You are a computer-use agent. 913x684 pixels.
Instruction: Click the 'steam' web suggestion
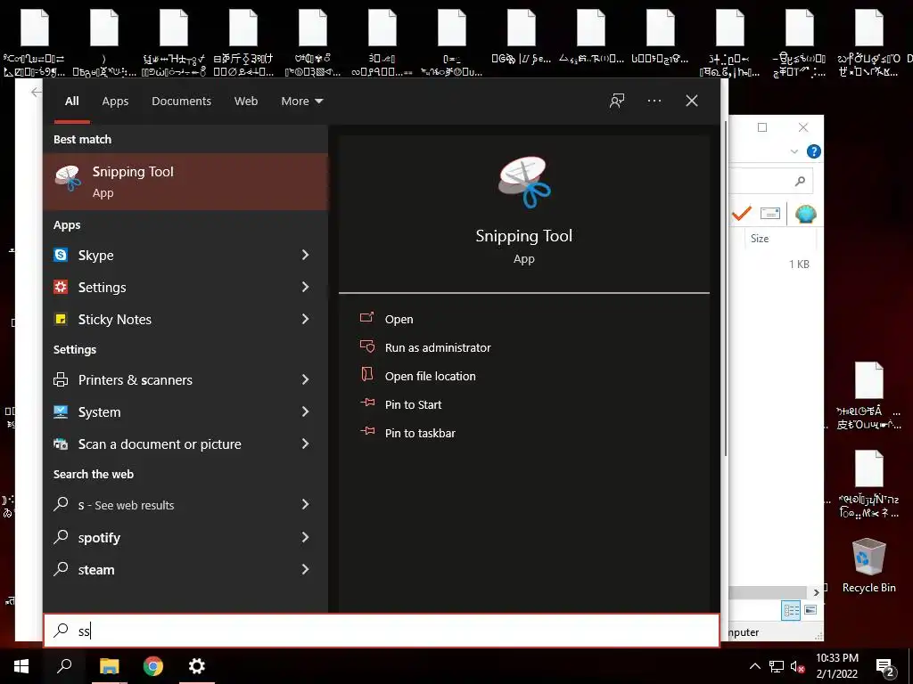[96, 570]
